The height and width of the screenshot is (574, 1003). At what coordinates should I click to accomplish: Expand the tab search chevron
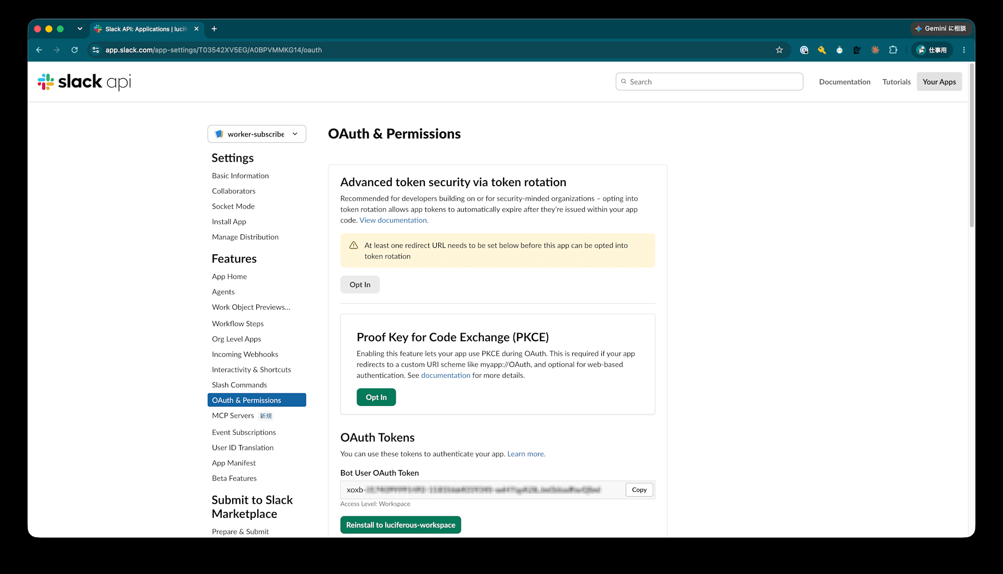[x=80, y=29]
